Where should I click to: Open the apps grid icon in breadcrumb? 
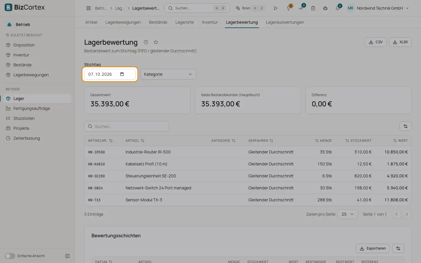89,8
